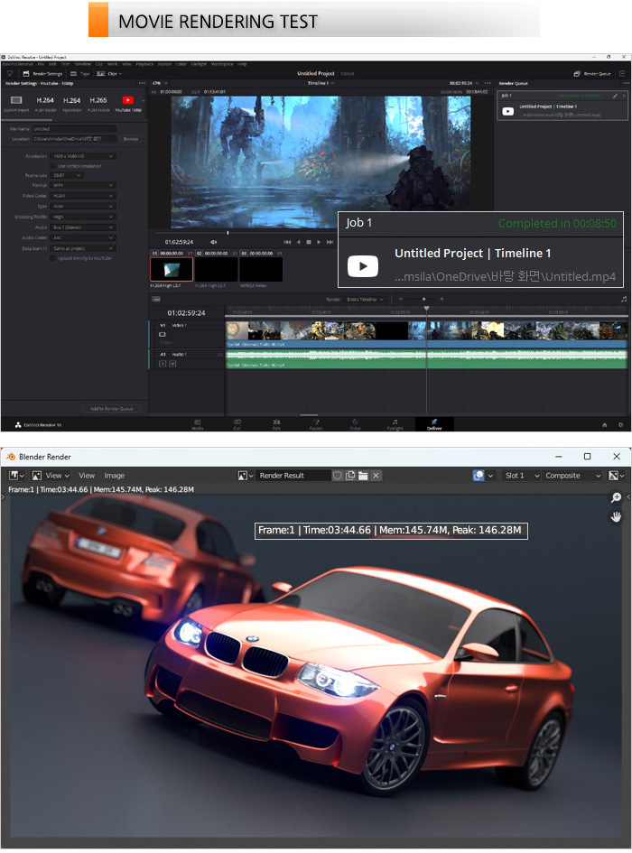Select the Custom Export render preset
The height and width of the screenshot is (853, 632).
[x=16, y=104]
